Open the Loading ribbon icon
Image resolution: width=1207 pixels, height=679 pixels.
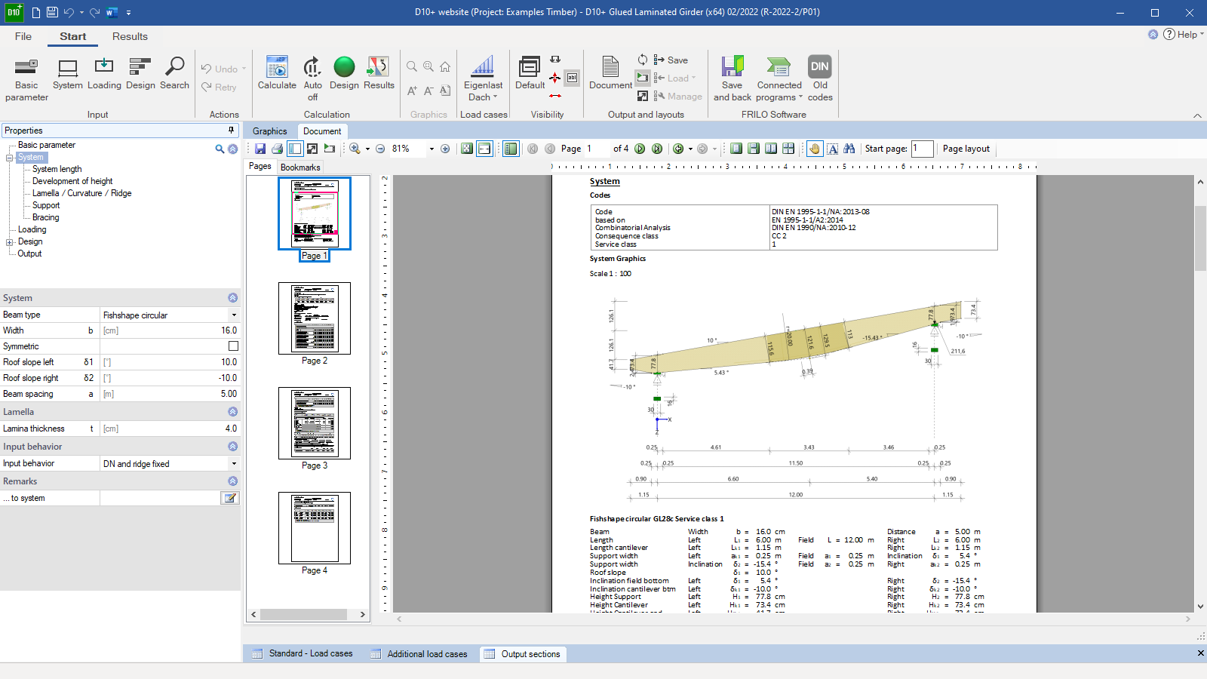point(104,74)
